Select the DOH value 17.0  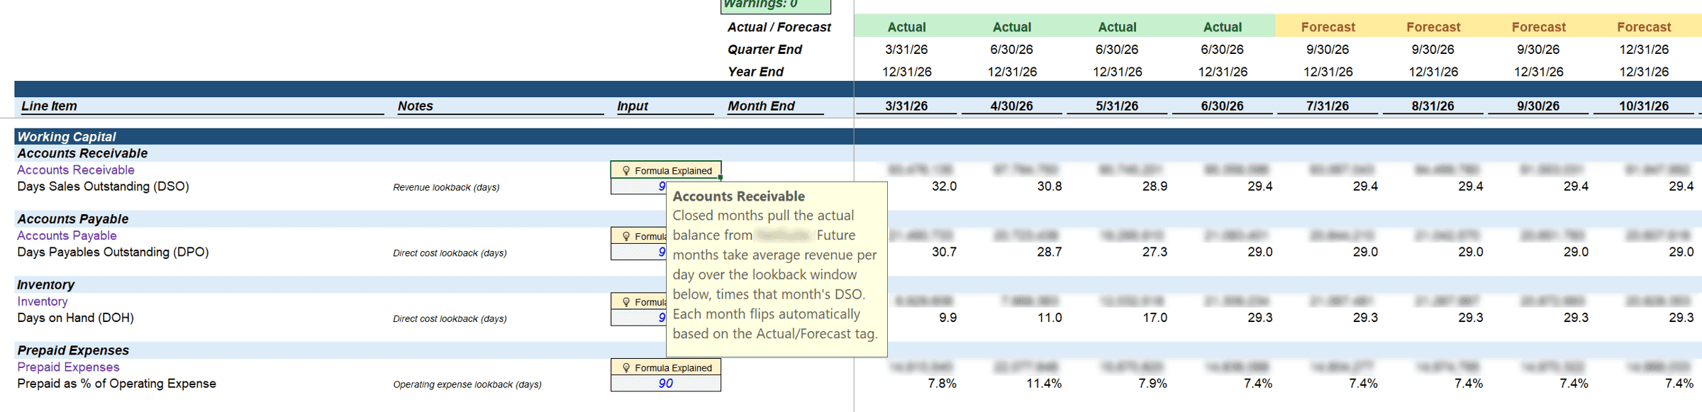click(x=1155, y=318)
